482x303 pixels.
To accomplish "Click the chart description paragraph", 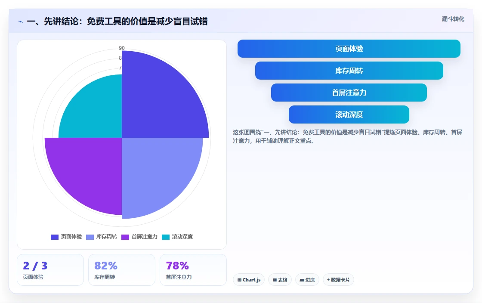I will 347,136.
